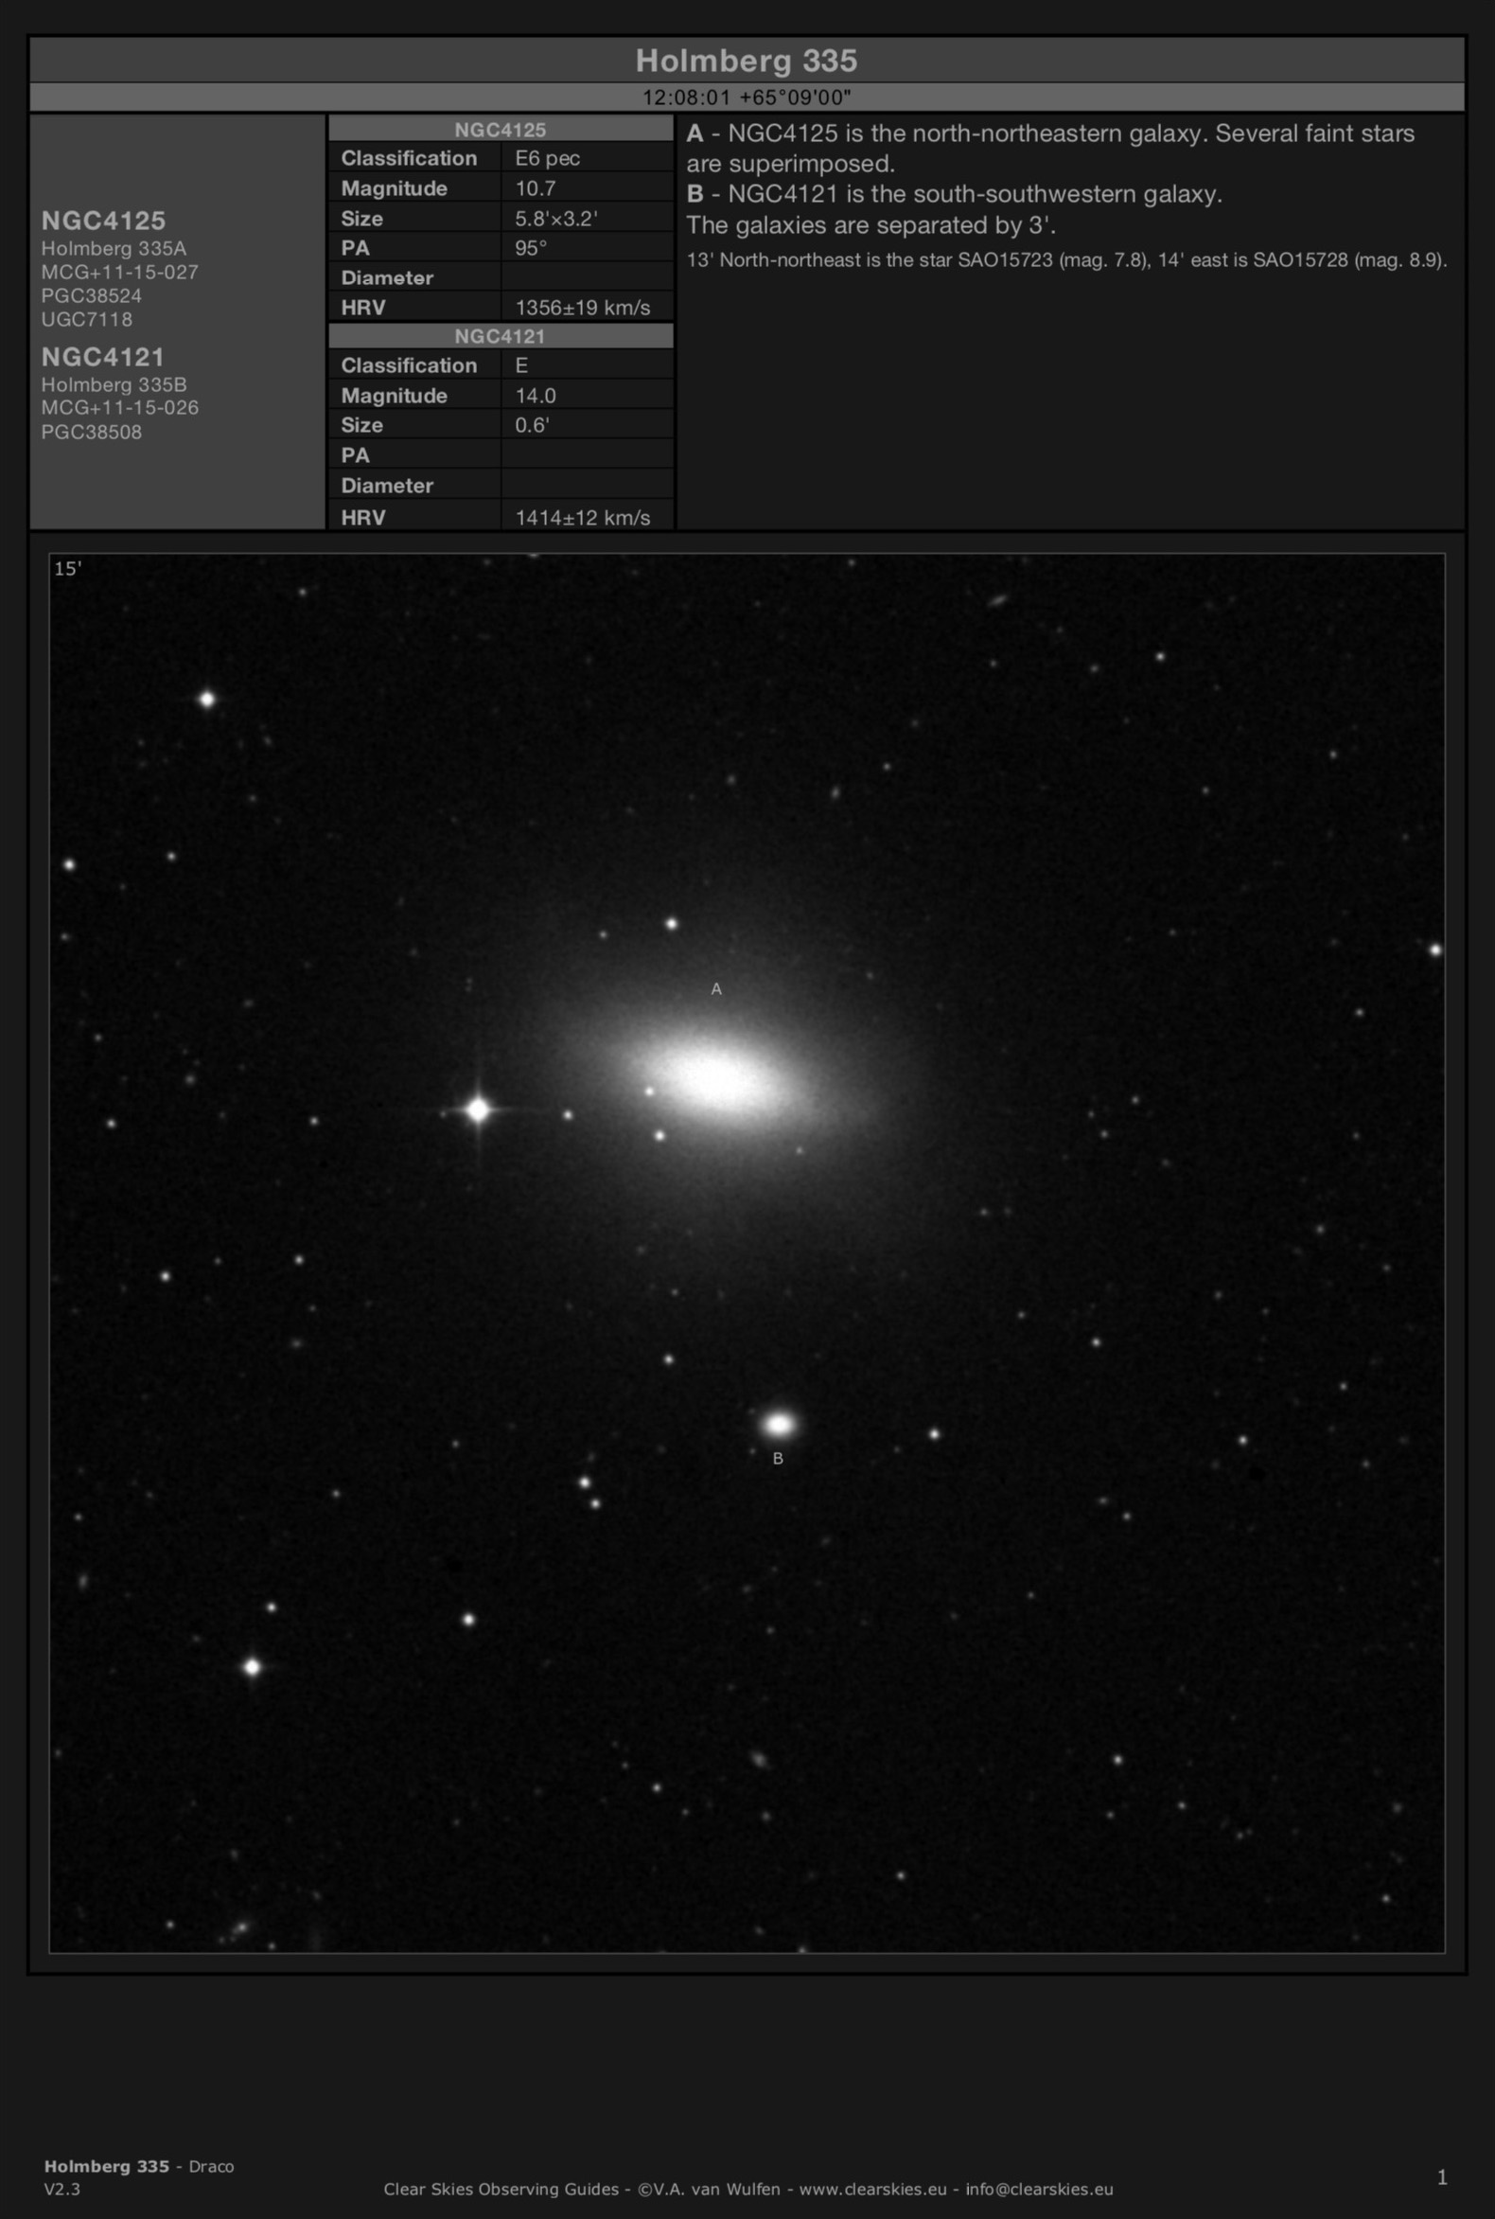
Task: Click the NGC4121 heading in left panel
Action: coord(103,357)
